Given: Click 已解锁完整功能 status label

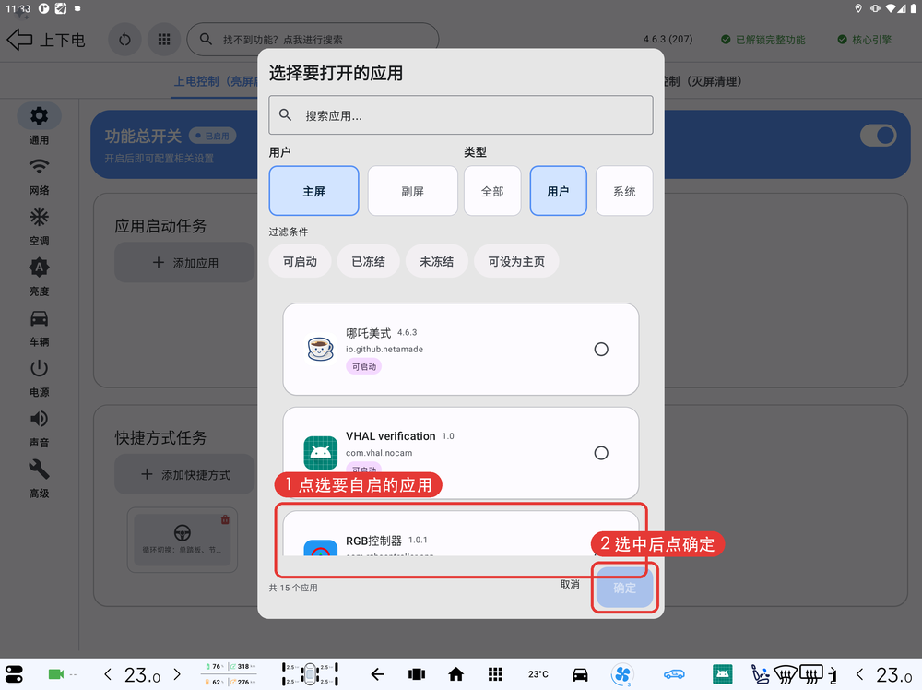Looking at the screenshot, I should (763, 40).
